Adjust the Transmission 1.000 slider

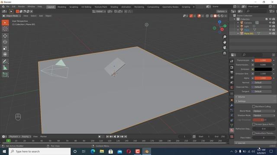pos(263,60)
